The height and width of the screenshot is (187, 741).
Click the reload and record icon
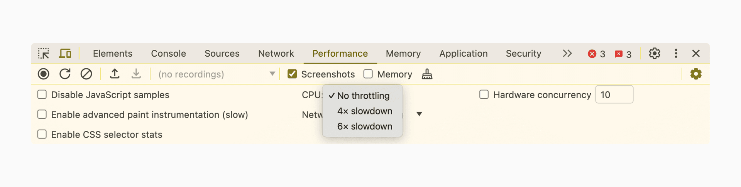coord(65,74)
